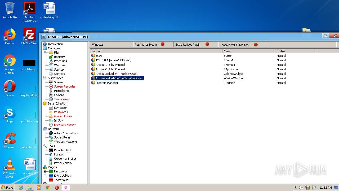Open the Grabed Forms lock icon
Screen dimensions: 339x191
[51, 116]
